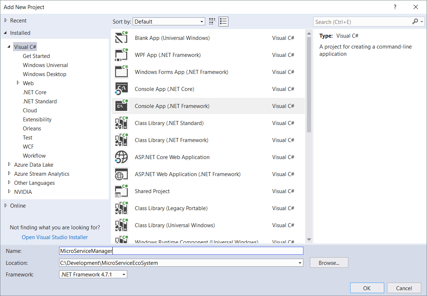The width and height of the screenshot is (427, 296).
Task: Select the Class Library (Legacy Portable) icon
Action: tap(121, 208)
